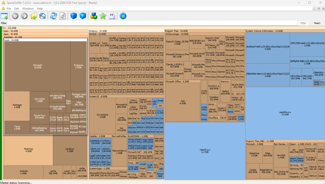Click the first blue cube detail icon
The height and width of the screenshot is (184, 325).
pos(74,16)
